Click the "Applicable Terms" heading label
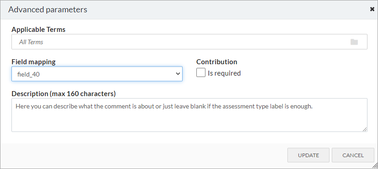This screenshot has width=378, height=169. pyautogui.click(x=38, y=30)
